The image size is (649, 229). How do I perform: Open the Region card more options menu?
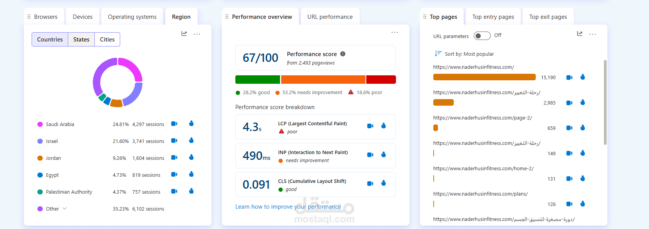coord(197,34)
